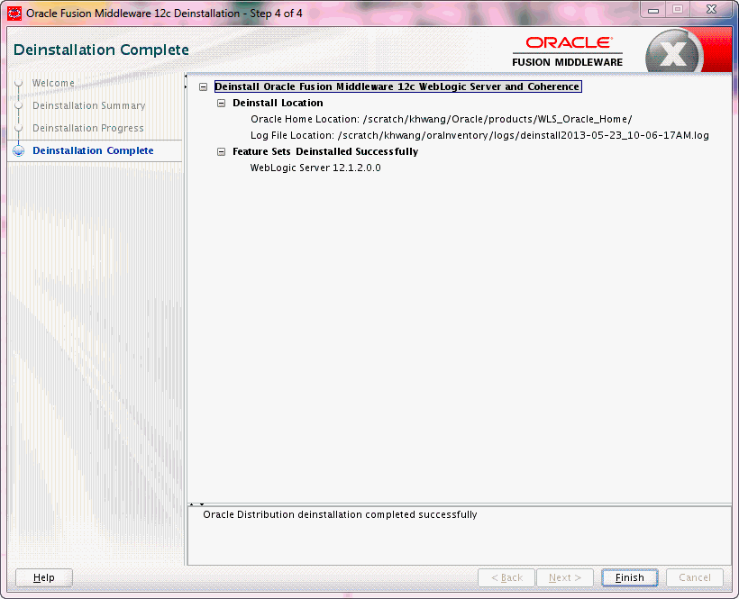Click the message pane collapse arrows
Image resolution: width=739 pixels, height=599 pixels.
tap(197, 504)
